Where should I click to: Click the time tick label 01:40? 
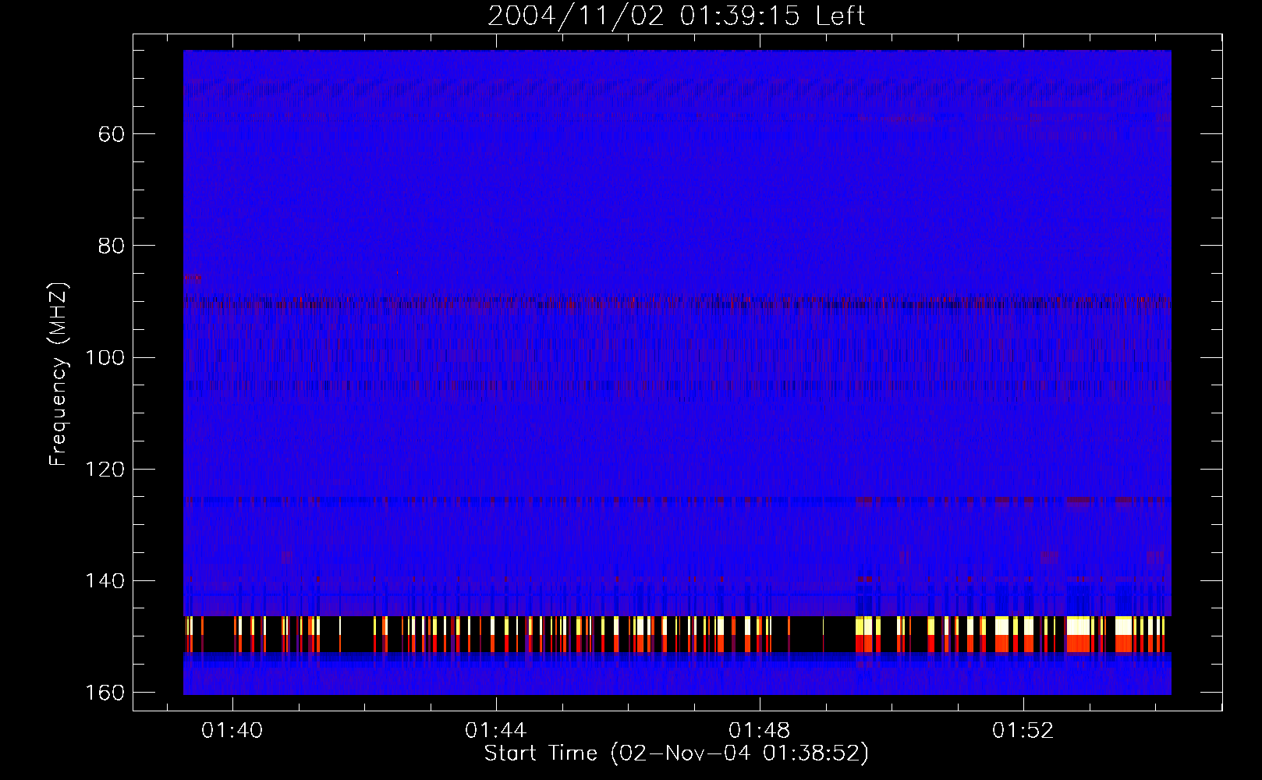[232, 731]
